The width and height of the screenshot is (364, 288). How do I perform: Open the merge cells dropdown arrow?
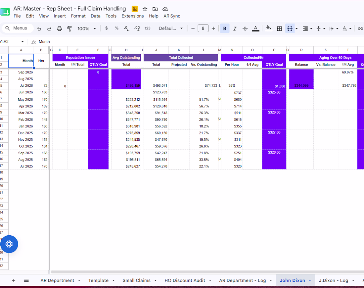296,28
